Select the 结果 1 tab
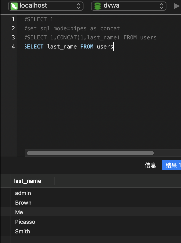 tap(172, 165)
